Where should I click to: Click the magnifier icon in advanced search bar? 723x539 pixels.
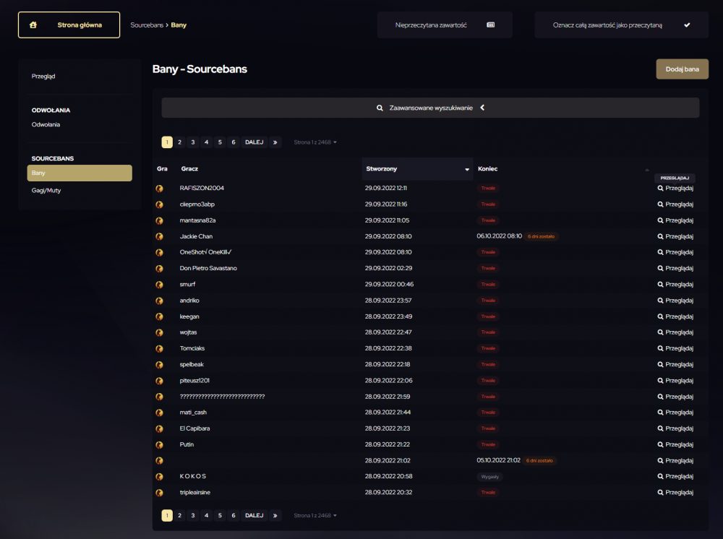tap(380, 108)
